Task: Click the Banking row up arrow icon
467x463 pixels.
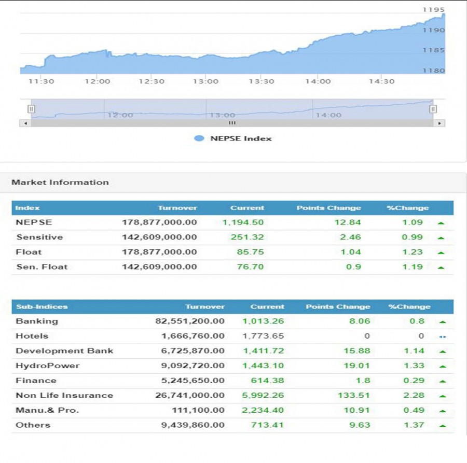Action: tap(442, 322)
